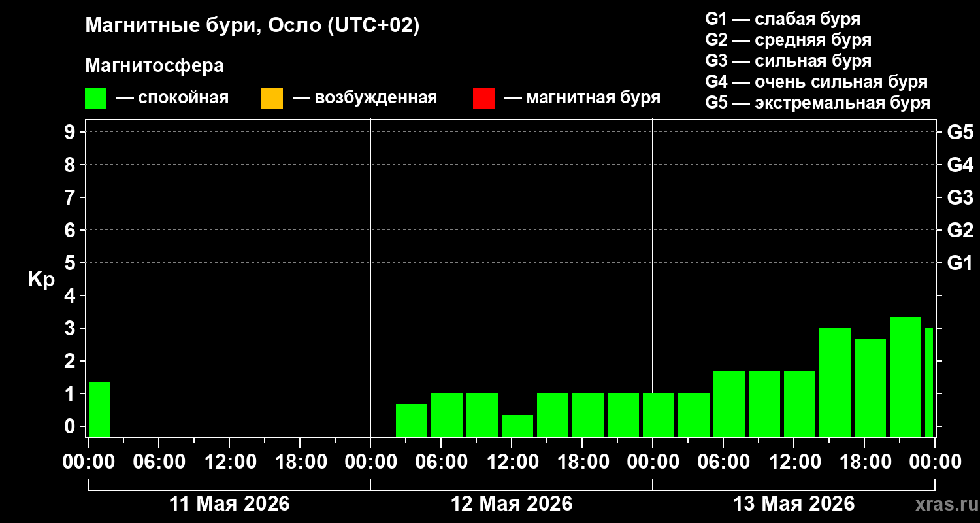This screenshot has height=523, width=980.
Task: Click the only bar on 11 May at 00:00
Action: [99, 409]
